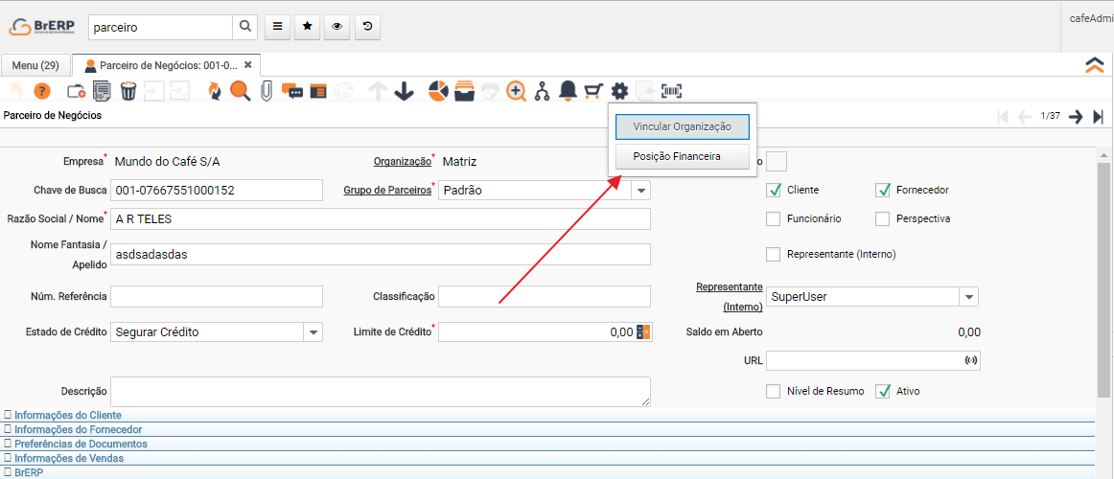Go to next record with down arrow
This screenshot has height=479, width=1114.
[404, 91]
